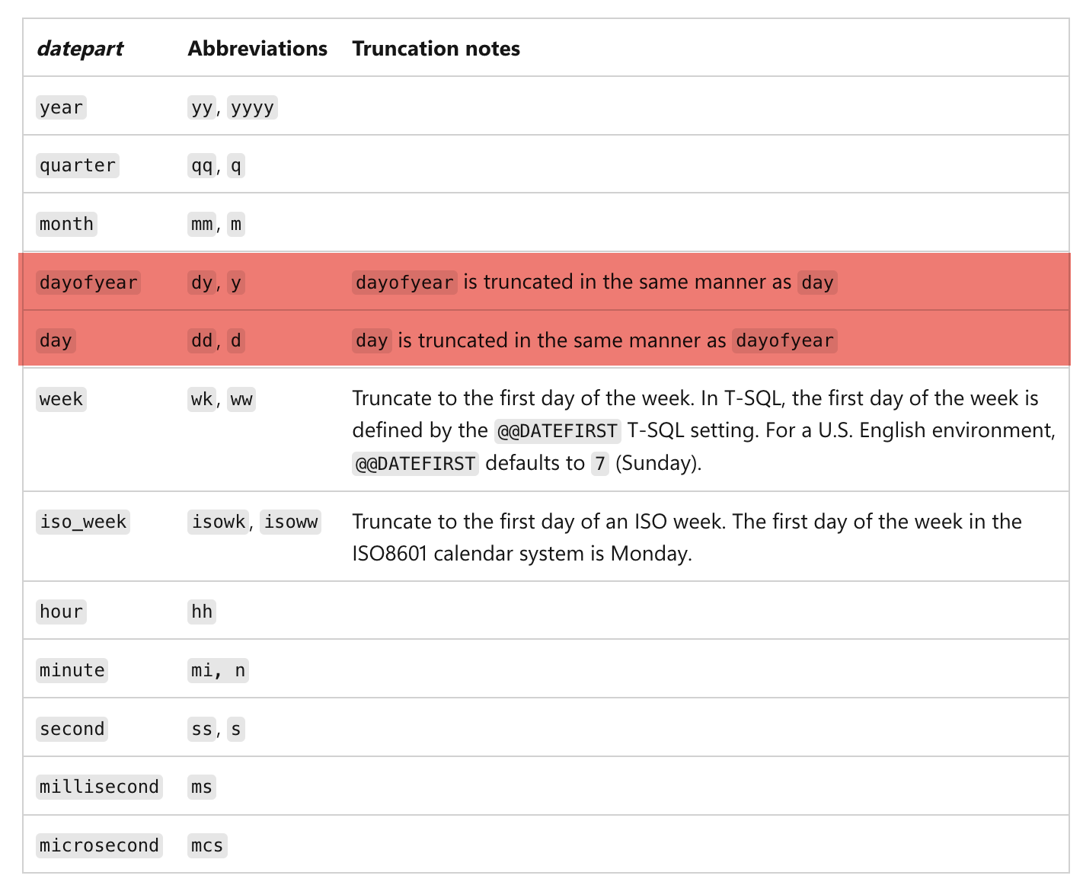Click the 'mi, n' minute abbreviation
Image resolution: width=1083 pixels, height=885 pixels.
(x=219, y=670)
